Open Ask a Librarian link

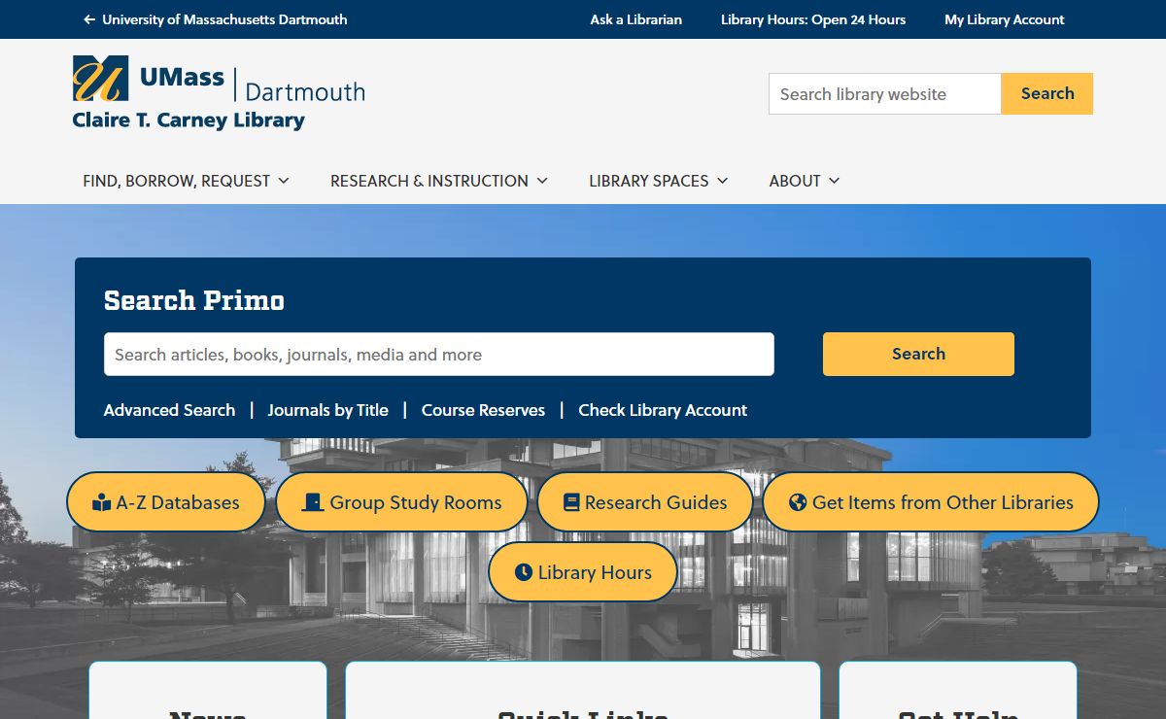point(636,19)
